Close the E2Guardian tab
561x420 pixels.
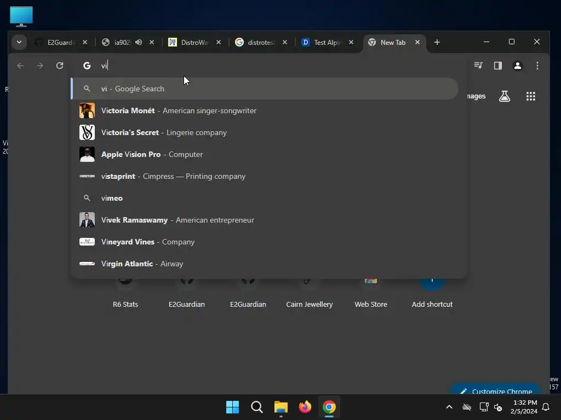tap(85, 42)
